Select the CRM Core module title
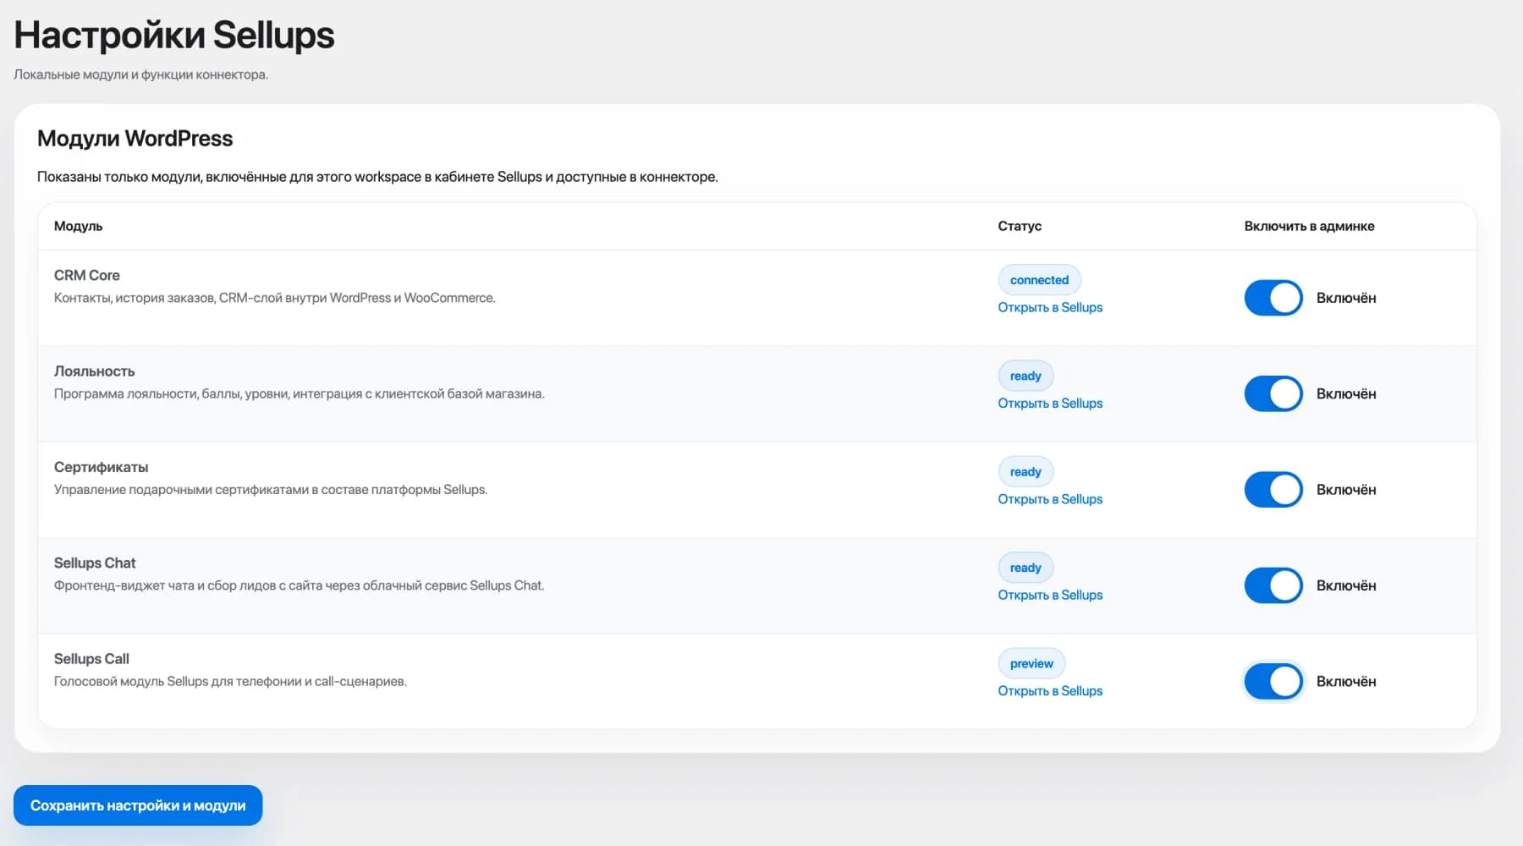The height and width of the screenshot is (846, 1523). point(87,275)
